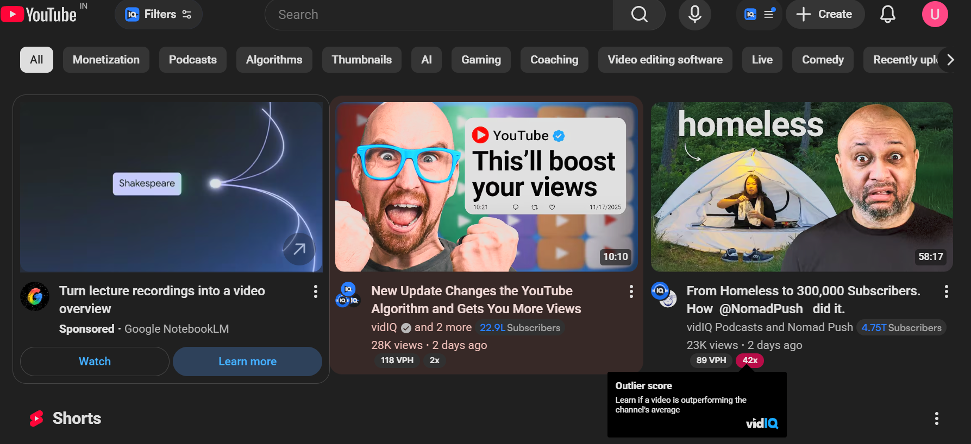Open the notifications bell
Image resolution: width=971 pixels, height=444 pixels.
tap(887, 14)
